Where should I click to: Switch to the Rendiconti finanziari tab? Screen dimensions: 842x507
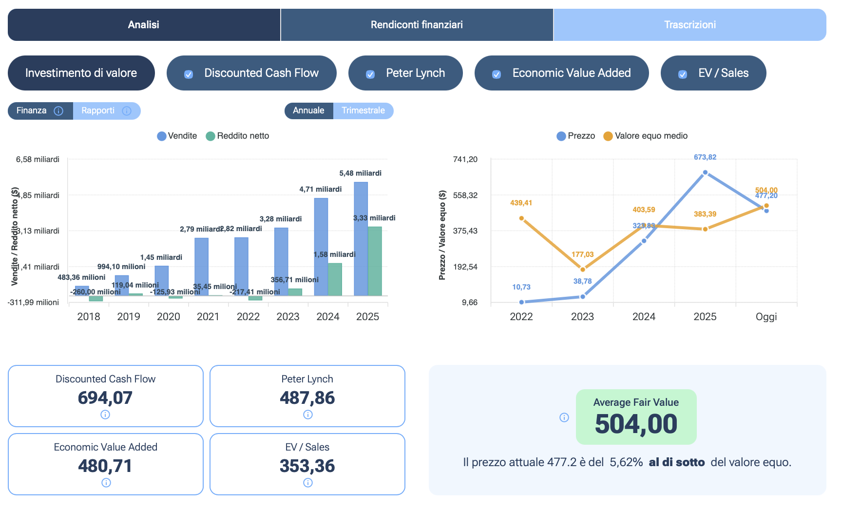click(x=417, y=25)
